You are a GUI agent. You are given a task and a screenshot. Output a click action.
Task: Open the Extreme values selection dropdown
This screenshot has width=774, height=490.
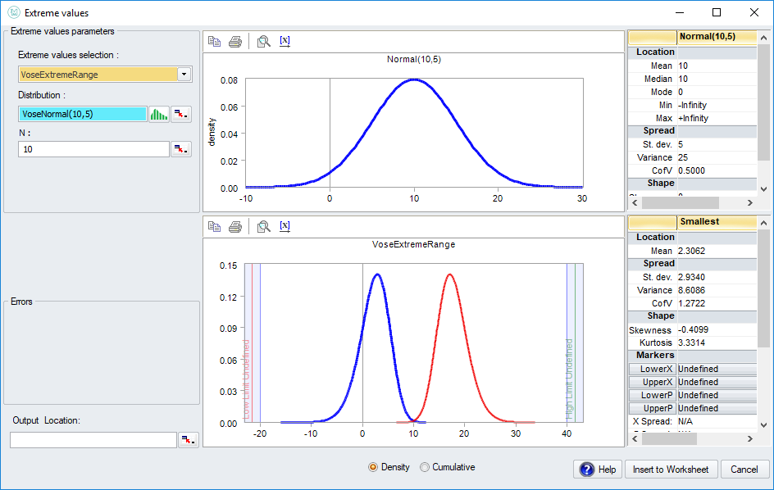click(184, 74)
